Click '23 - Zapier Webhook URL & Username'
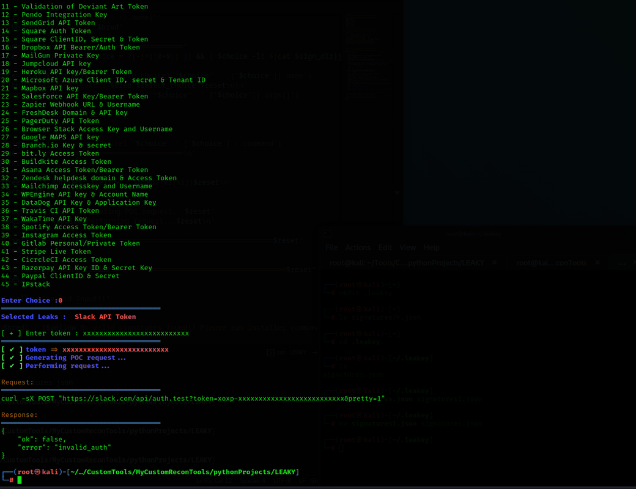The width and height of the screenshot is (636, 489). pos(70,105)
